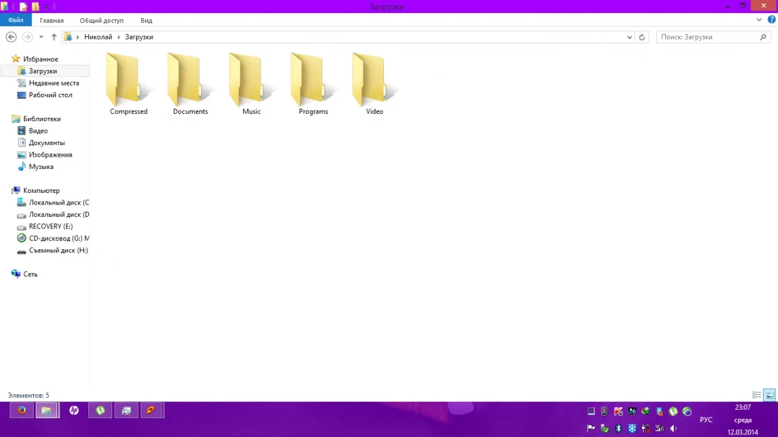Open Customize Quick Access Toolbar dropdown
Image resolution: width=778 pixels, height=437 pixels.
(47, 7)
